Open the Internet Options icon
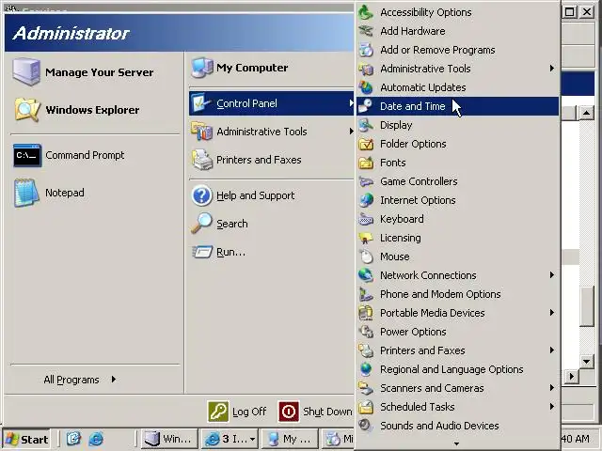The height and width of the screenshot is (451, 602). point(366,200)
